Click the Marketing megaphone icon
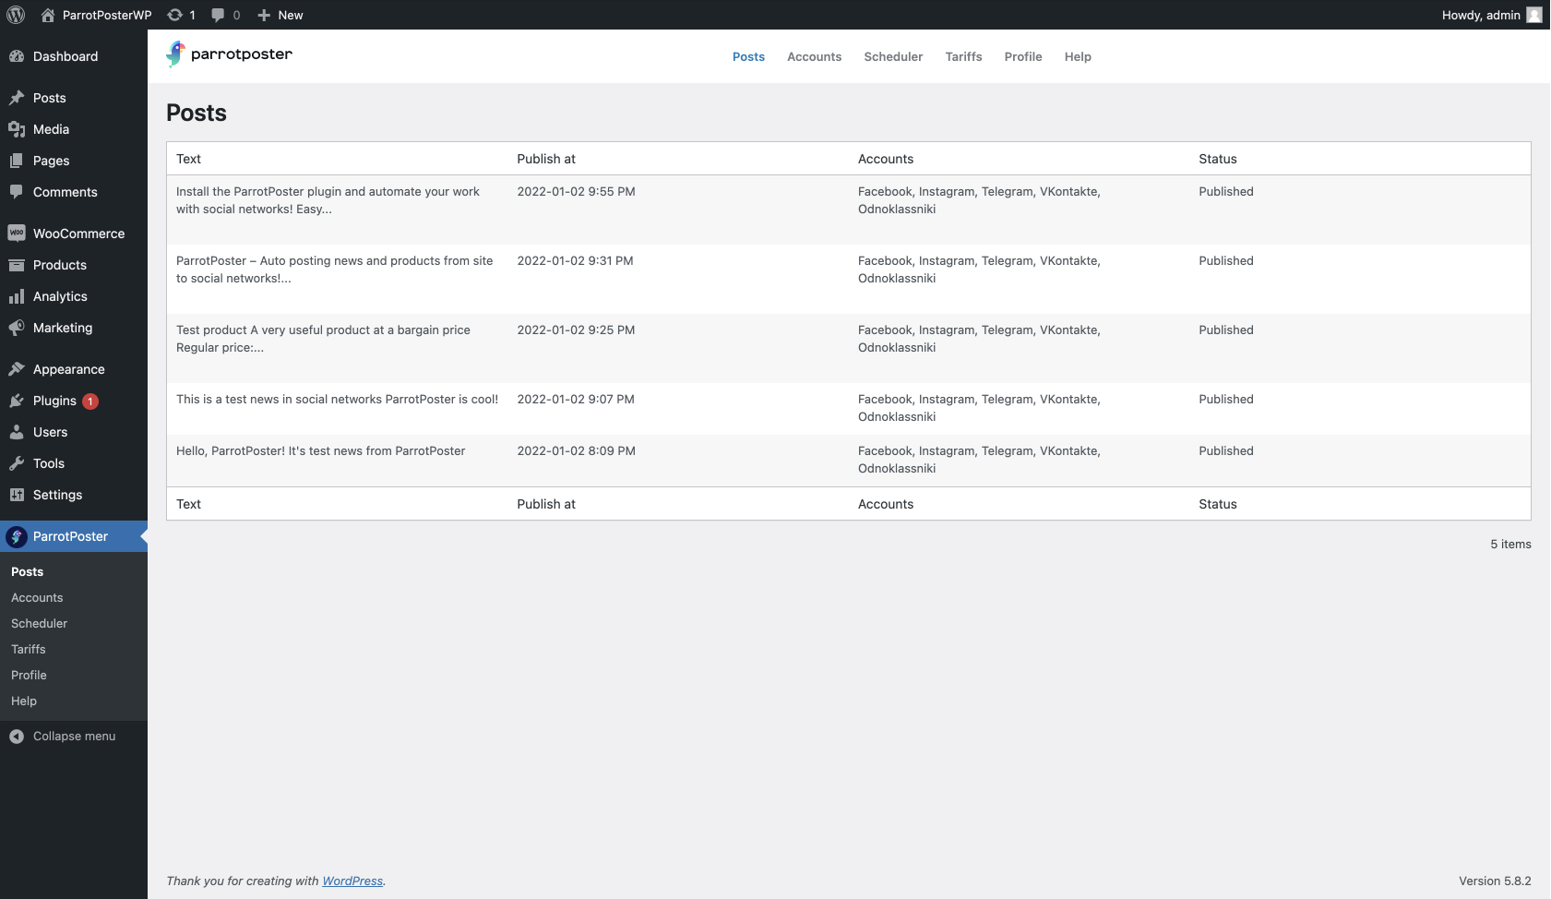The image size is (1551, 899). (x=17, y=328)
